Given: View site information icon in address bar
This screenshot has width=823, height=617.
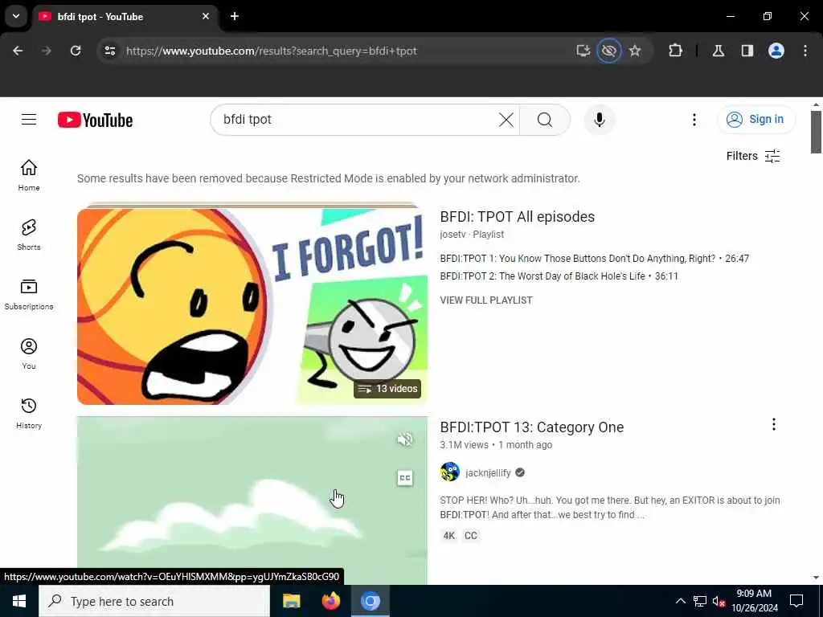Looking at the screenshot, I should click(109, 51).
